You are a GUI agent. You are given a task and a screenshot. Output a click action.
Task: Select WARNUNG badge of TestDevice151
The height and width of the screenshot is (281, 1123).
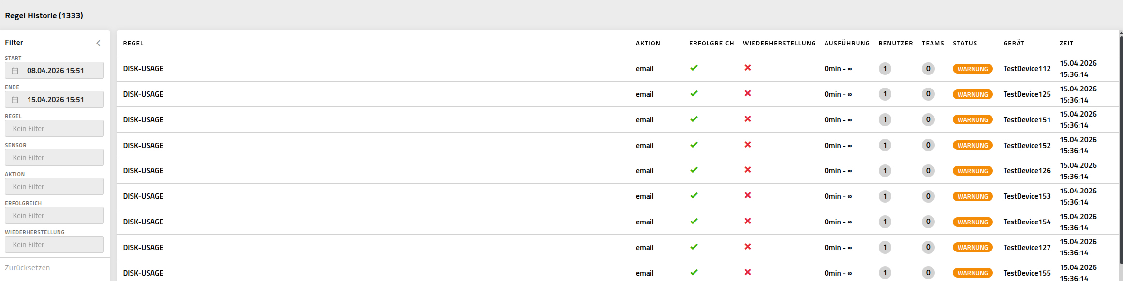click(x=973, y=119)
